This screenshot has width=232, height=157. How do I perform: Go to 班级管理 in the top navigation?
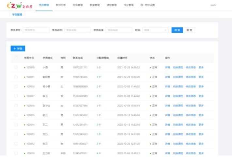tap(78, 5)
